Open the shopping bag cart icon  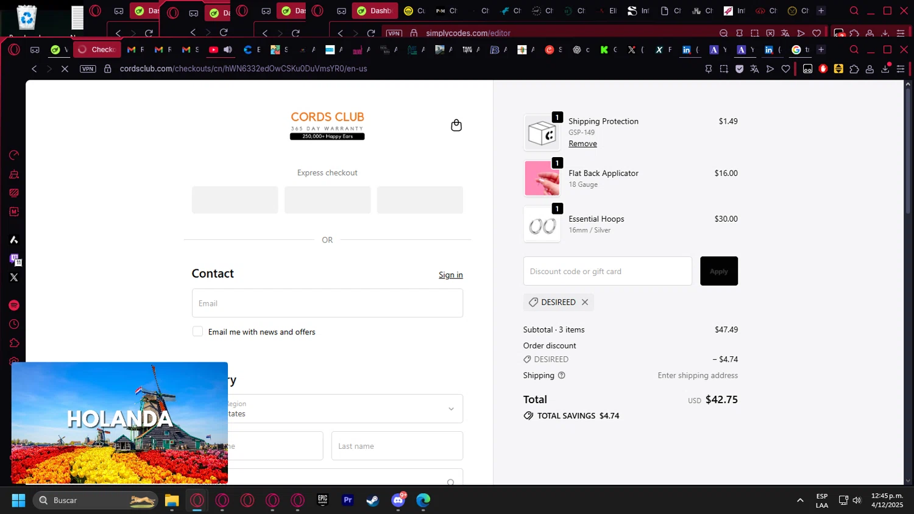click(x=456, y=125)
